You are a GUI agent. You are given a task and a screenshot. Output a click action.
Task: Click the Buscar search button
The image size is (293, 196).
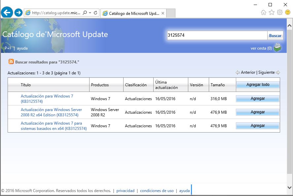tap(275, 36)
